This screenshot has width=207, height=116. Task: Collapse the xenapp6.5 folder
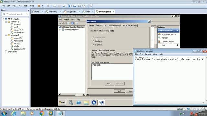[x=6, y=35]
